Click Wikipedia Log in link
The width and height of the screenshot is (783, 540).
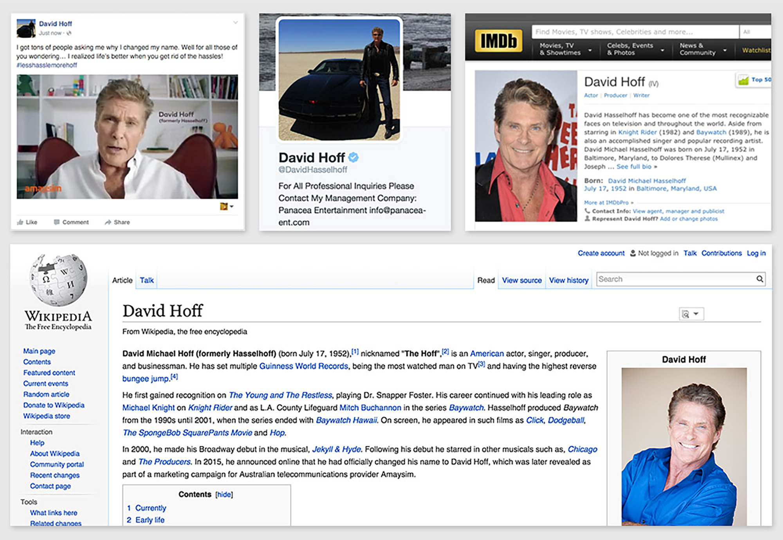pyautogui.click(x=756, y=253)
